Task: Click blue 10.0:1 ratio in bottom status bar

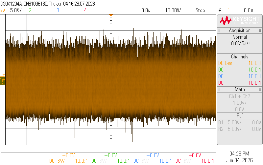Action: pyautogui.click(x=166, y=161)
